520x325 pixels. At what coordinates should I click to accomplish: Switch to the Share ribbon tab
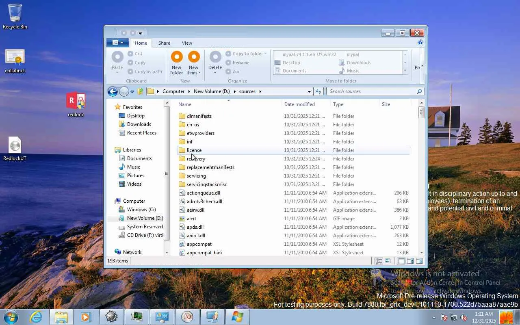164,43
